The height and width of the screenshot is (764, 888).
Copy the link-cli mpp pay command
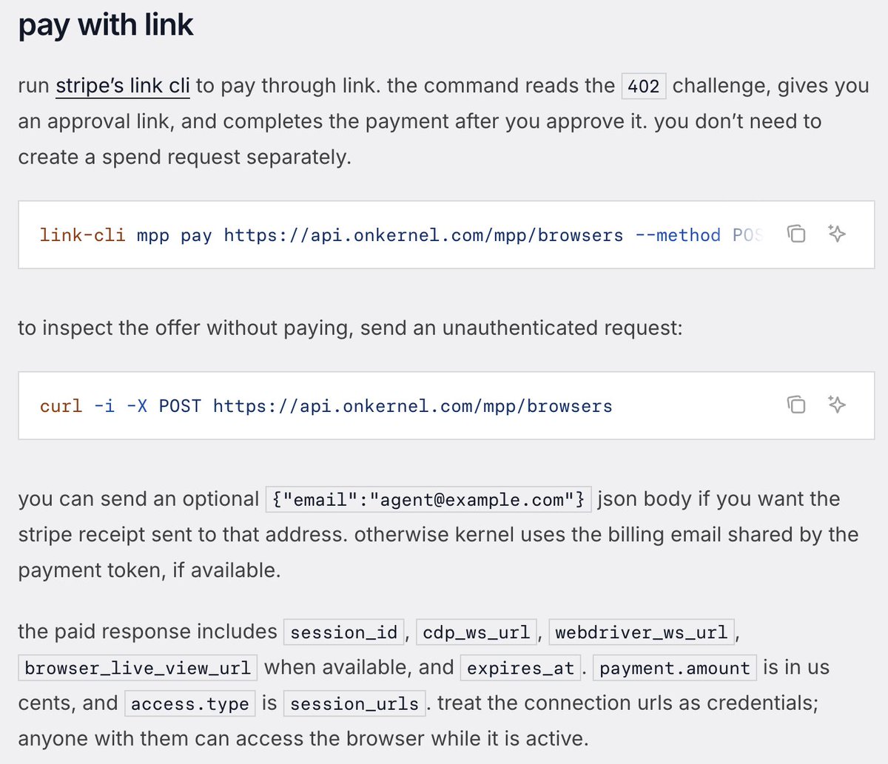[796, 234]
